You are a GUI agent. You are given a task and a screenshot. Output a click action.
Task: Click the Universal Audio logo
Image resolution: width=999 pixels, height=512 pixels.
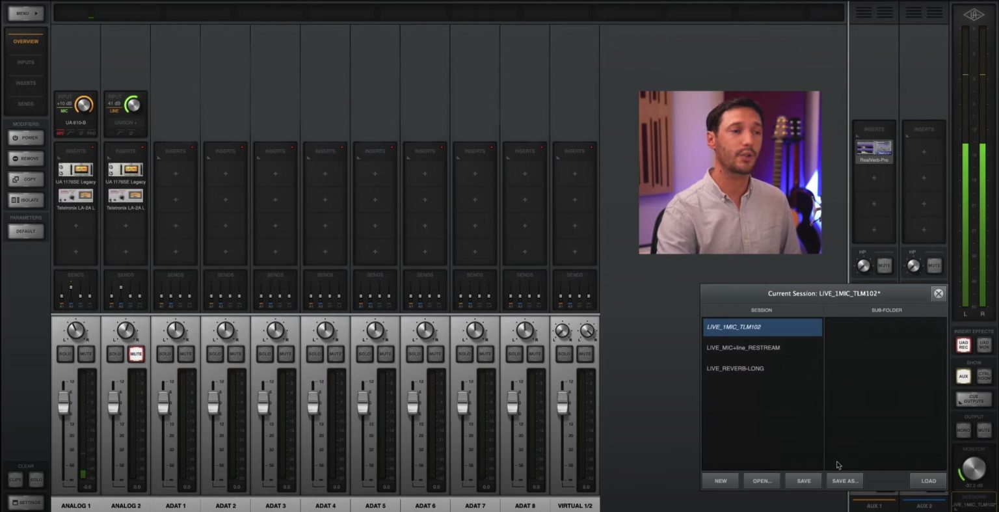974,13
